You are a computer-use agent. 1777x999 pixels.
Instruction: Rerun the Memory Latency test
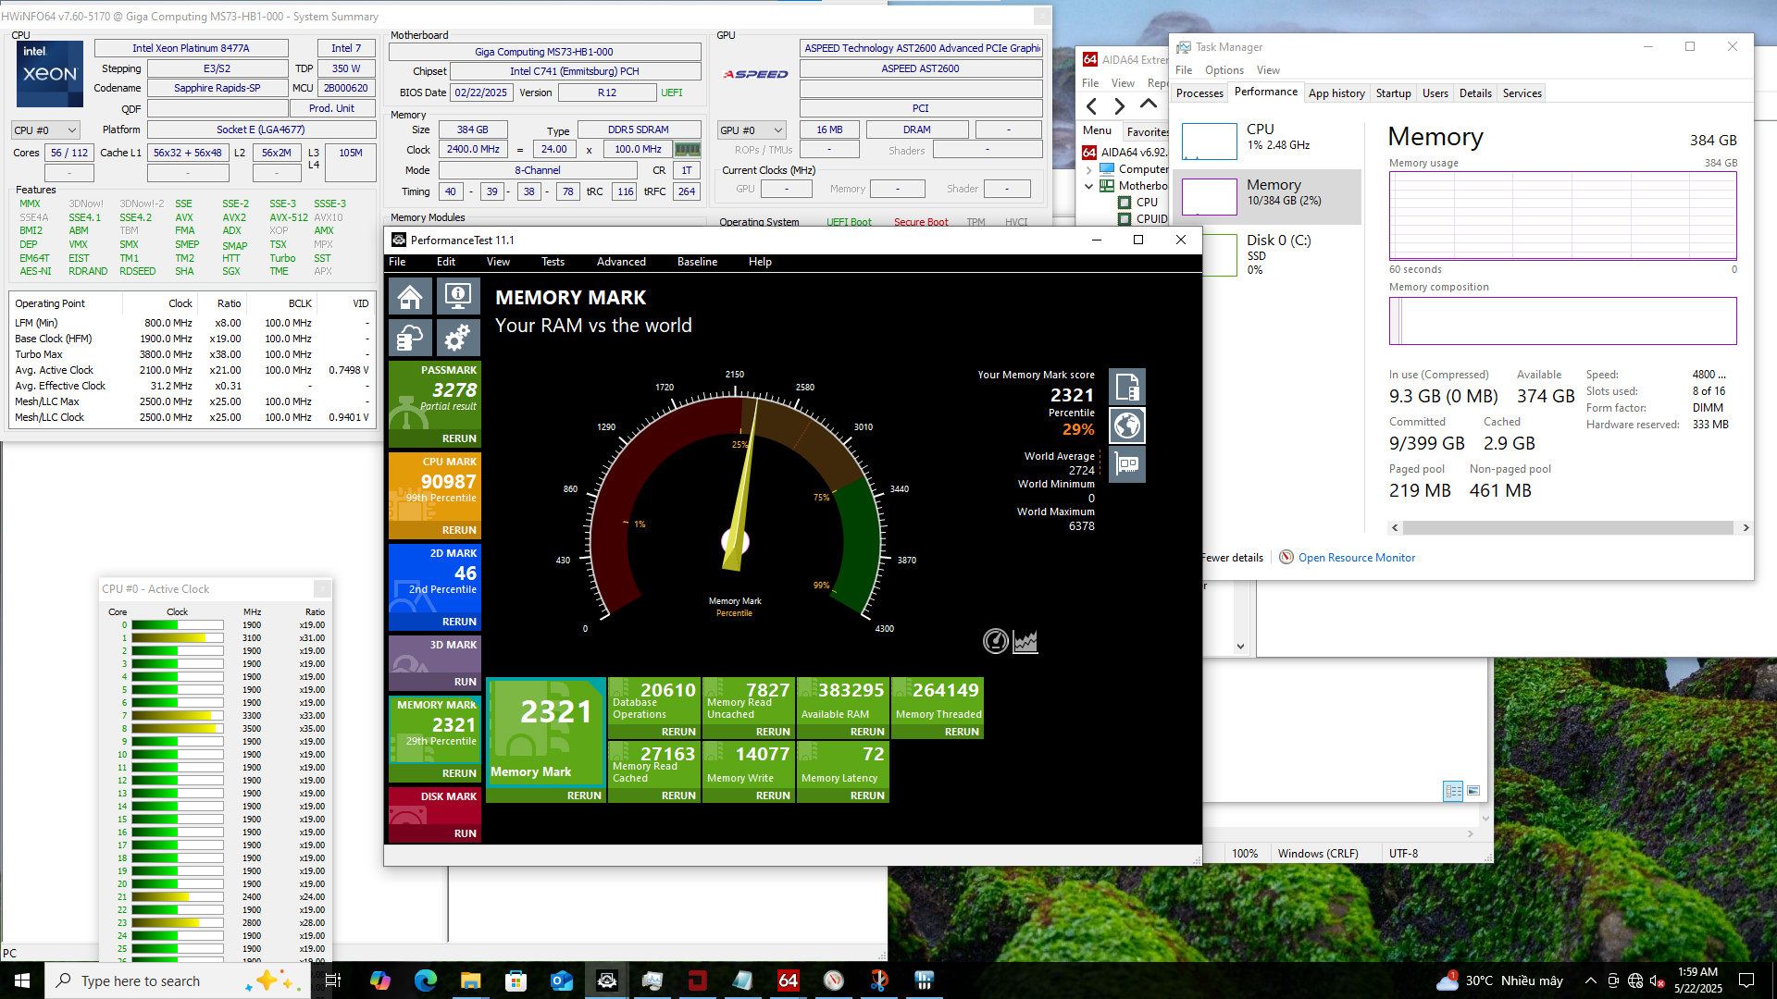coord(866,795)
